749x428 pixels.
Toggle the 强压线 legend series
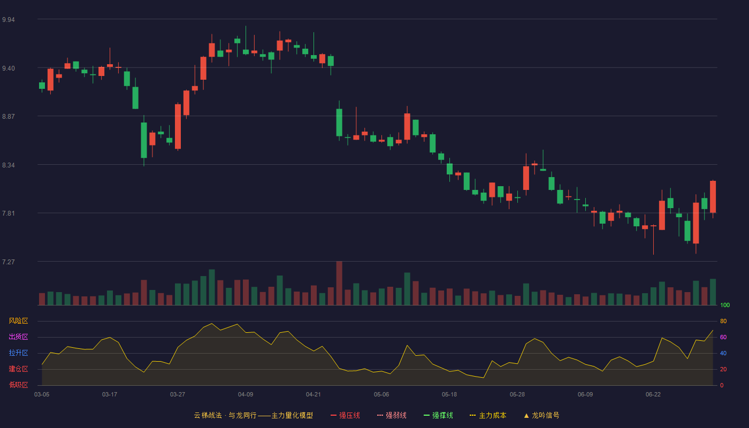345,415
